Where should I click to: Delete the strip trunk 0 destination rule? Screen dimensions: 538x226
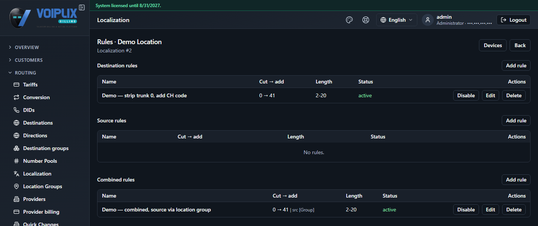pos(514,95)
